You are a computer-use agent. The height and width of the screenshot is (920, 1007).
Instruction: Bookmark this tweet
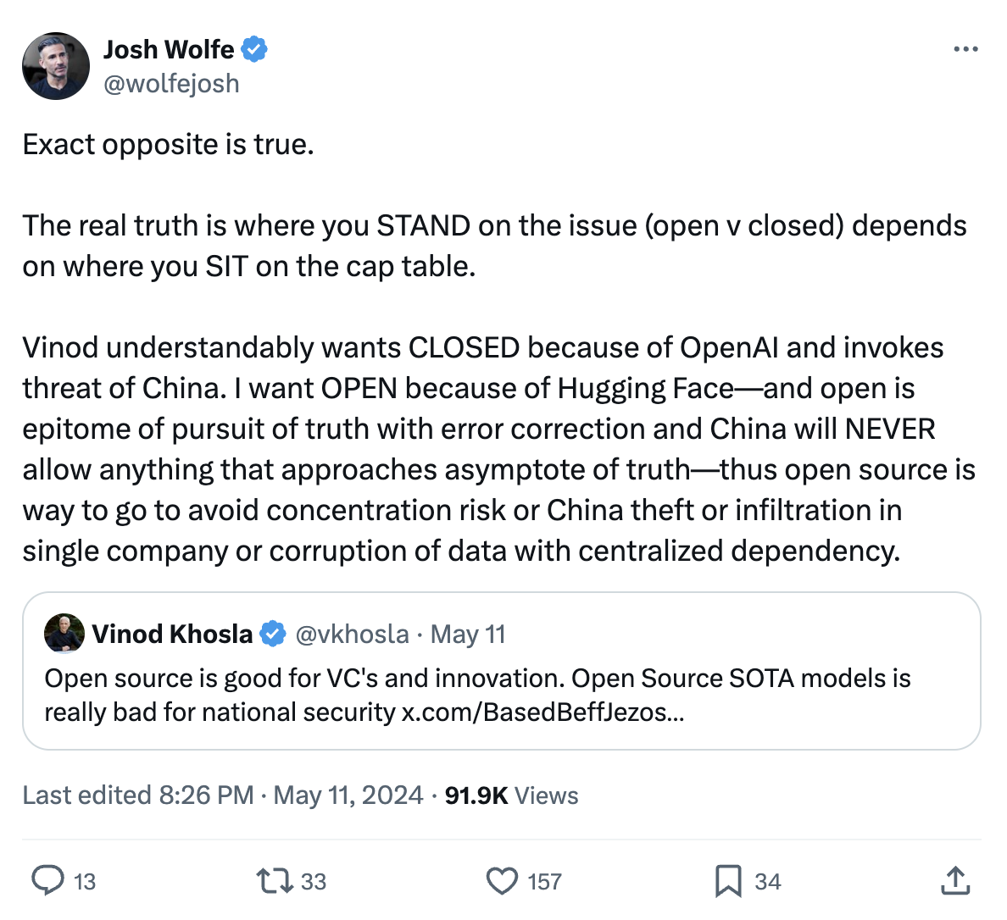pos(728,881)
